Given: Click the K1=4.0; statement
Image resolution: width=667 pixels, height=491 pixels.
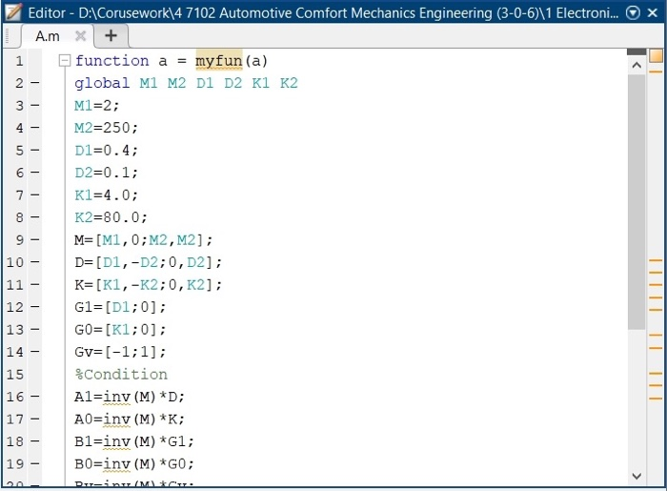Looking at the screenshot, I should coord(107,195).
